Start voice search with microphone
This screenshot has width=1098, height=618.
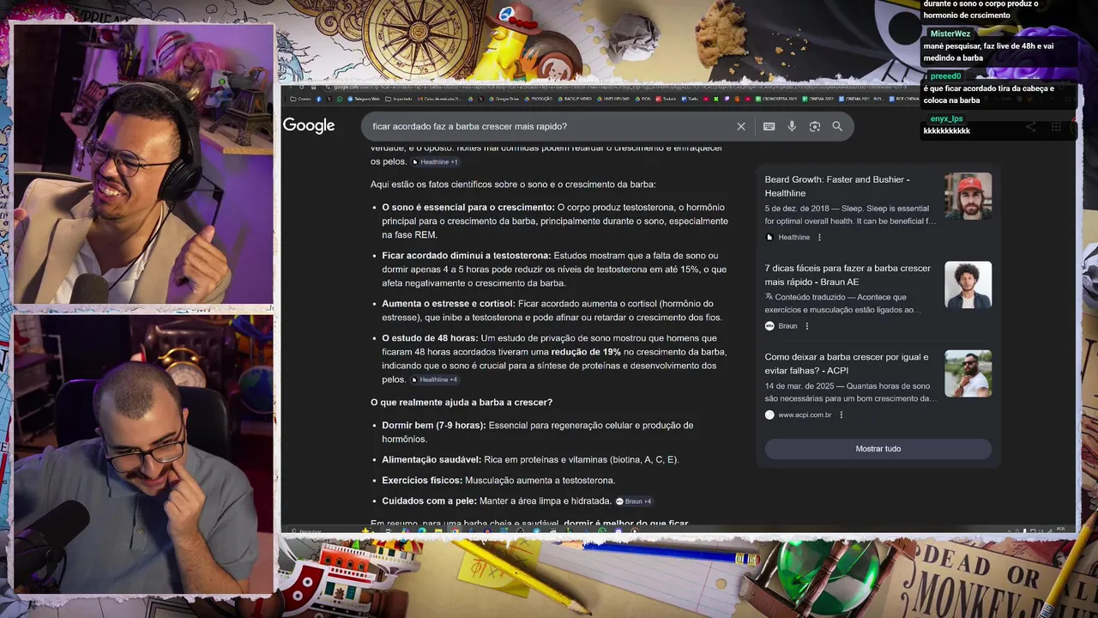coord(792,126)
